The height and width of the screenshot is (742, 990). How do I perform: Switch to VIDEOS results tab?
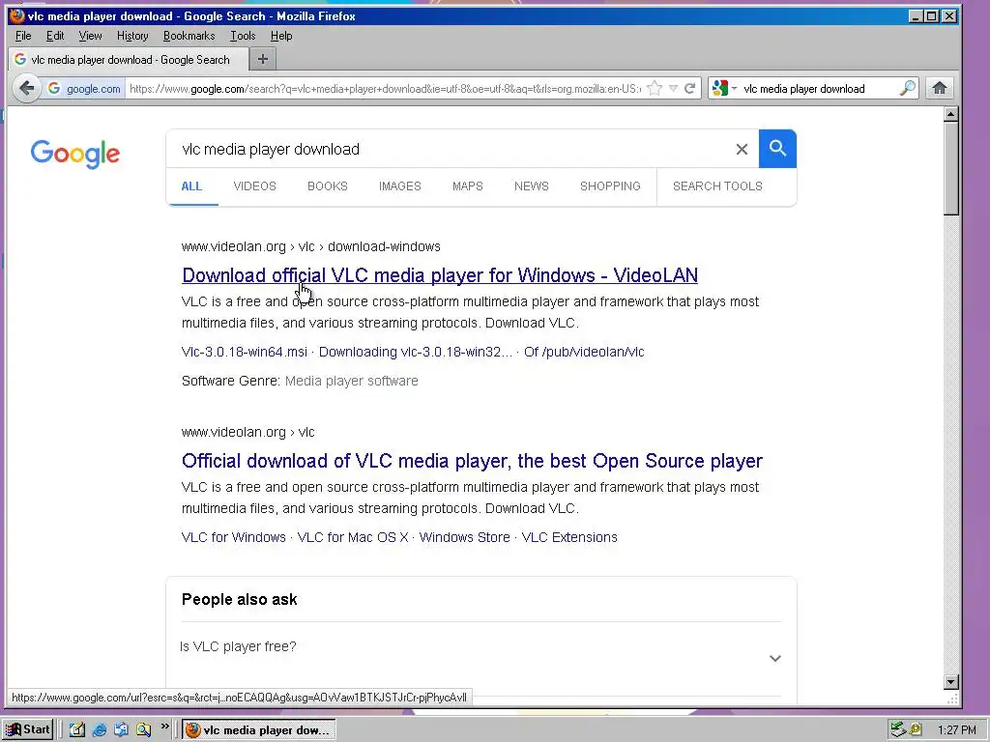(255, 186)
